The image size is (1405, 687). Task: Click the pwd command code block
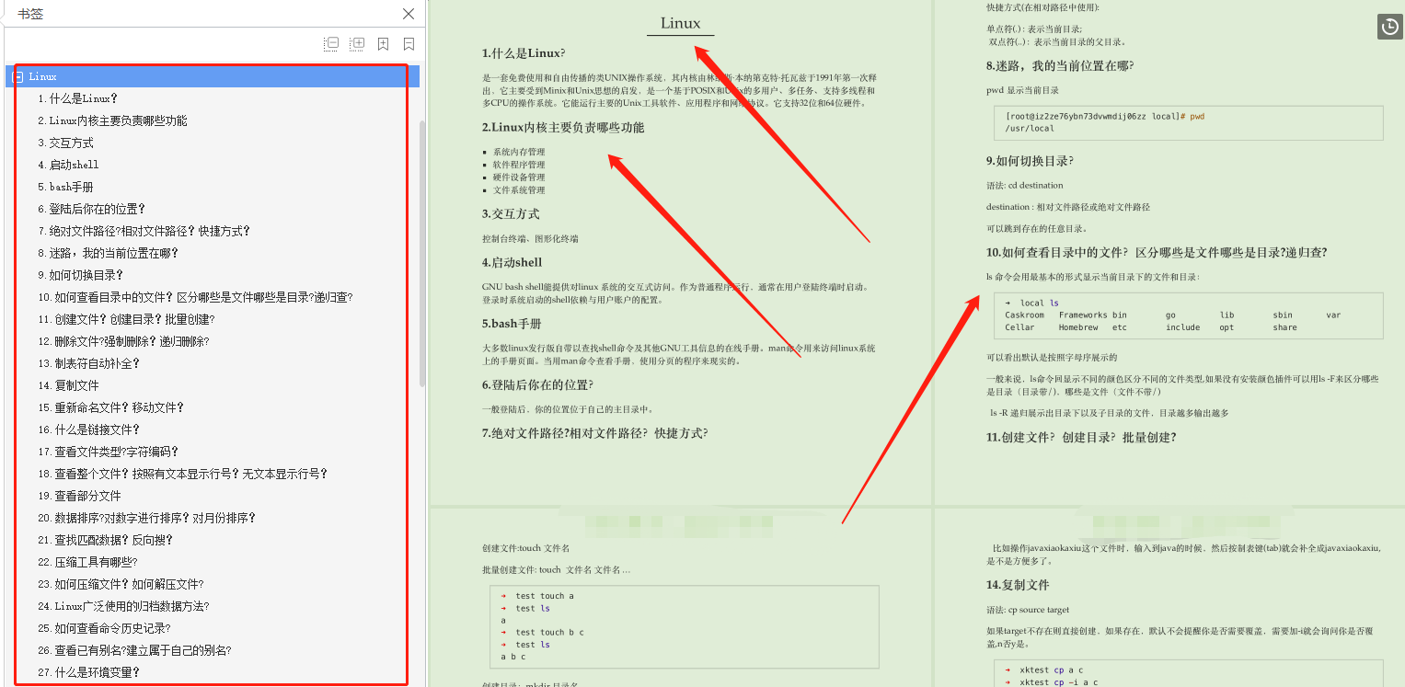pyautogui.click(x=1188, y=122)
